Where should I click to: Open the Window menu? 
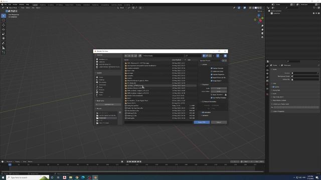coord(22,4)
